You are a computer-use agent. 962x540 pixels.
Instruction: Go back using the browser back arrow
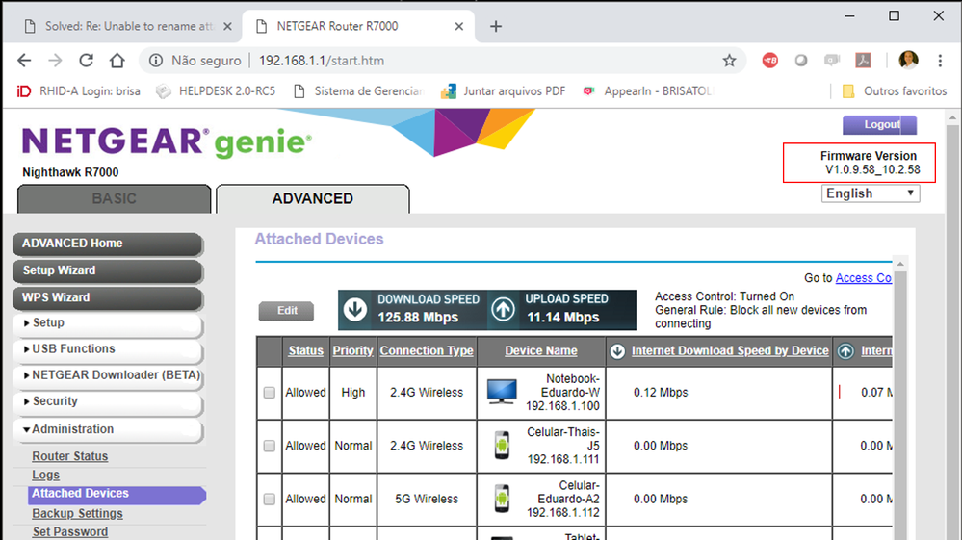(x=24, y=60)
